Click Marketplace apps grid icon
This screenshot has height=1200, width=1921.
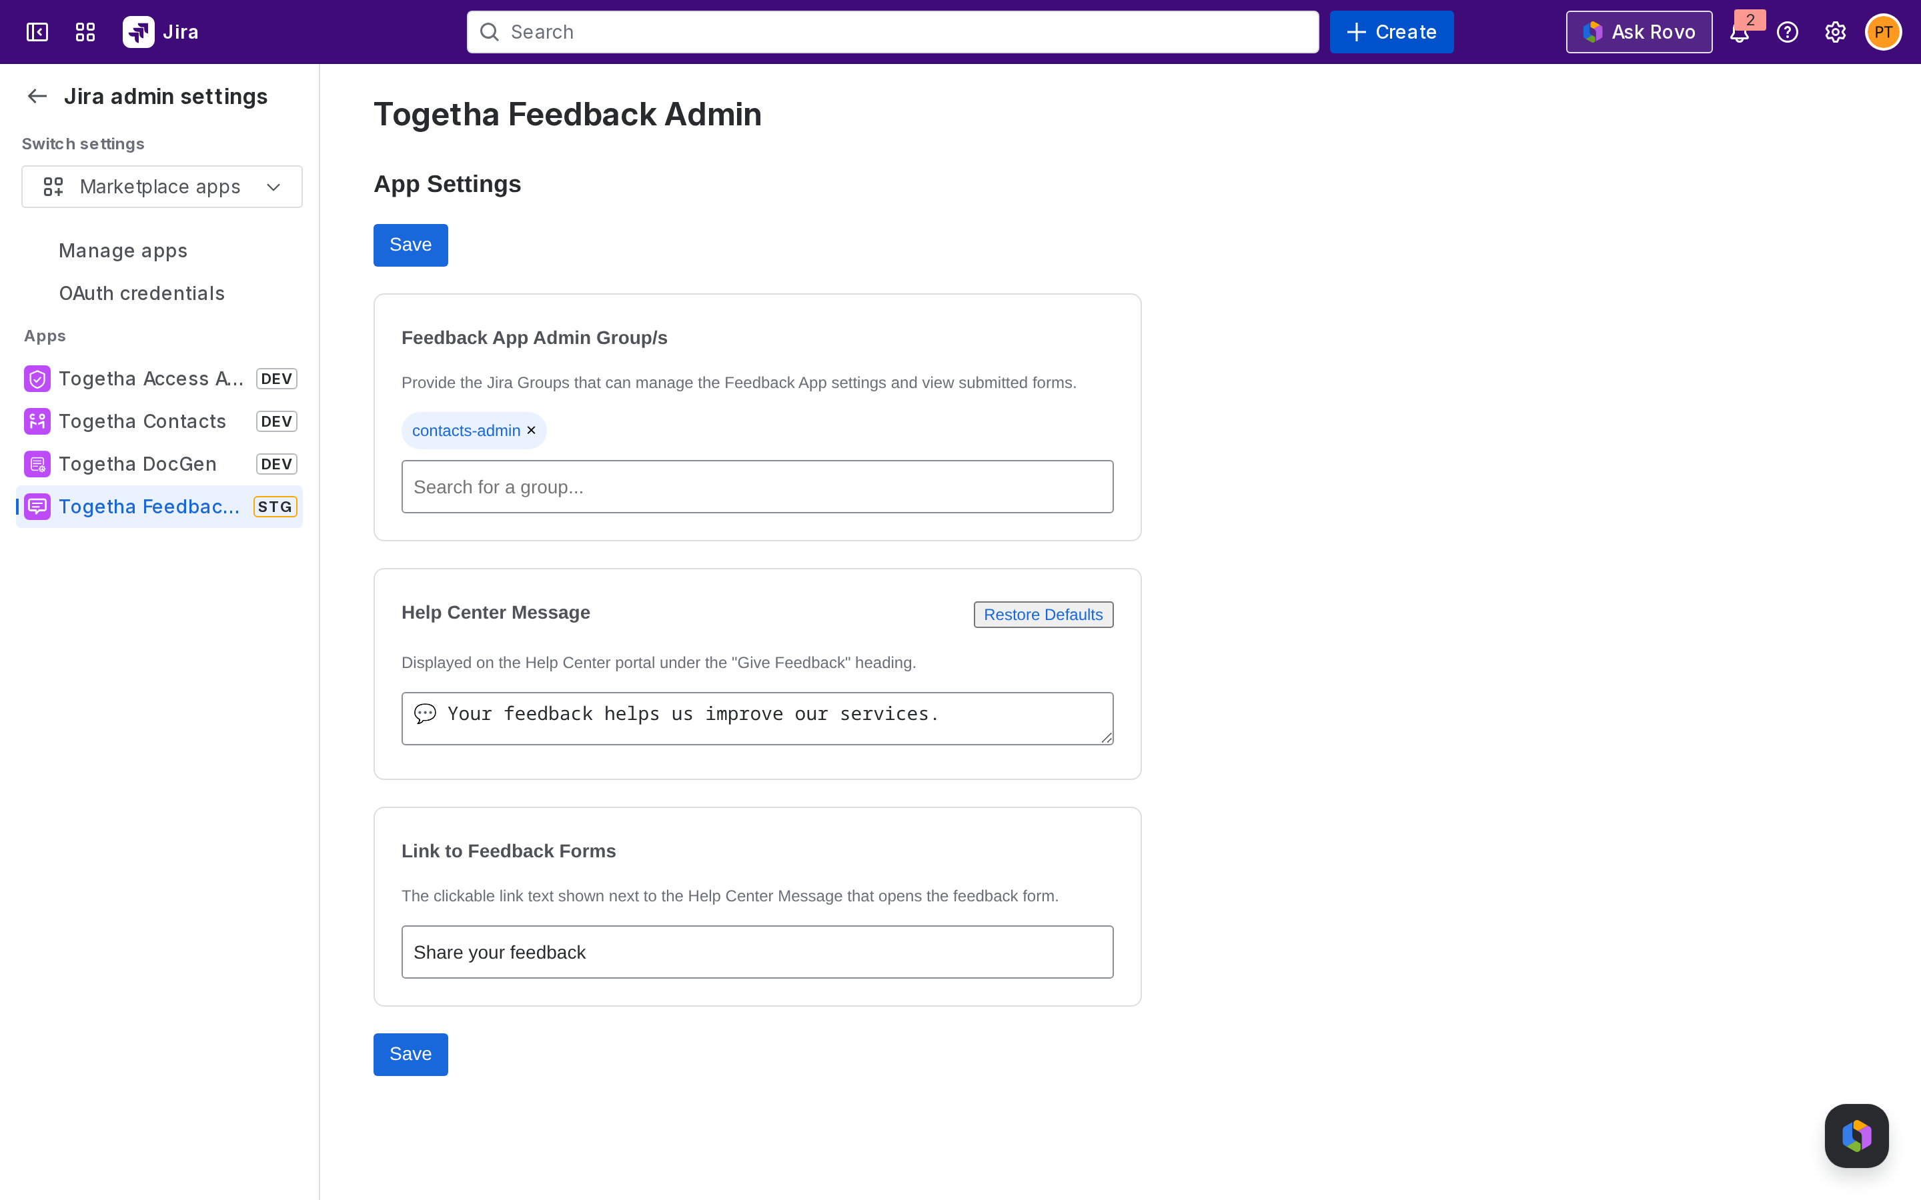pos(53,187)
